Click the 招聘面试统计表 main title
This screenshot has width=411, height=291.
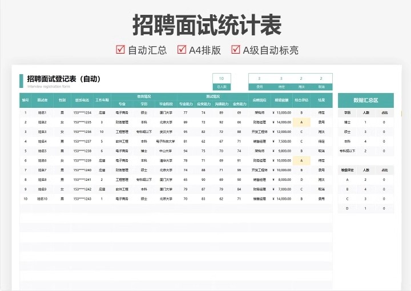click(x=207, y=25)
